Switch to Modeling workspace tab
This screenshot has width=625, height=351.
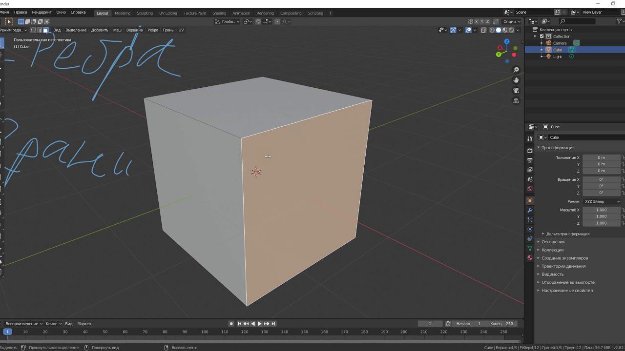(x=123, y=13)
